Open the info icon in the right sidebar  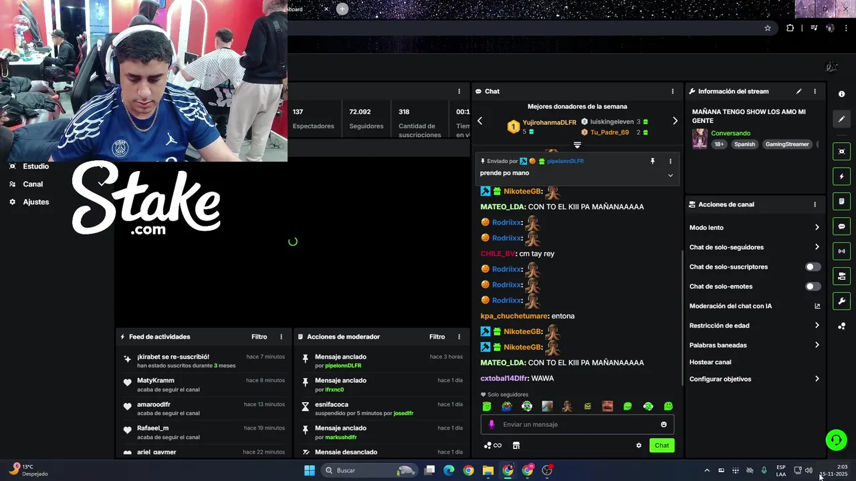coord(841,94)
